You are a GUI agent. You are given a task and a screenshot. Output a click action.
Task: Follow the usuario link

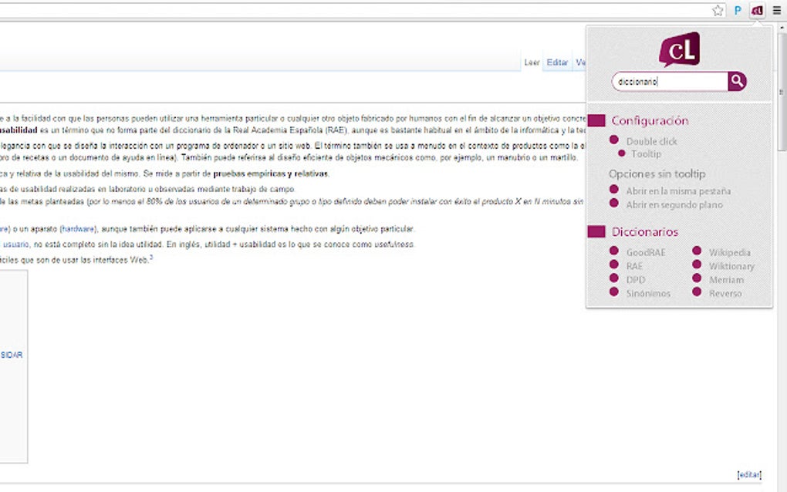pos(16,244)
